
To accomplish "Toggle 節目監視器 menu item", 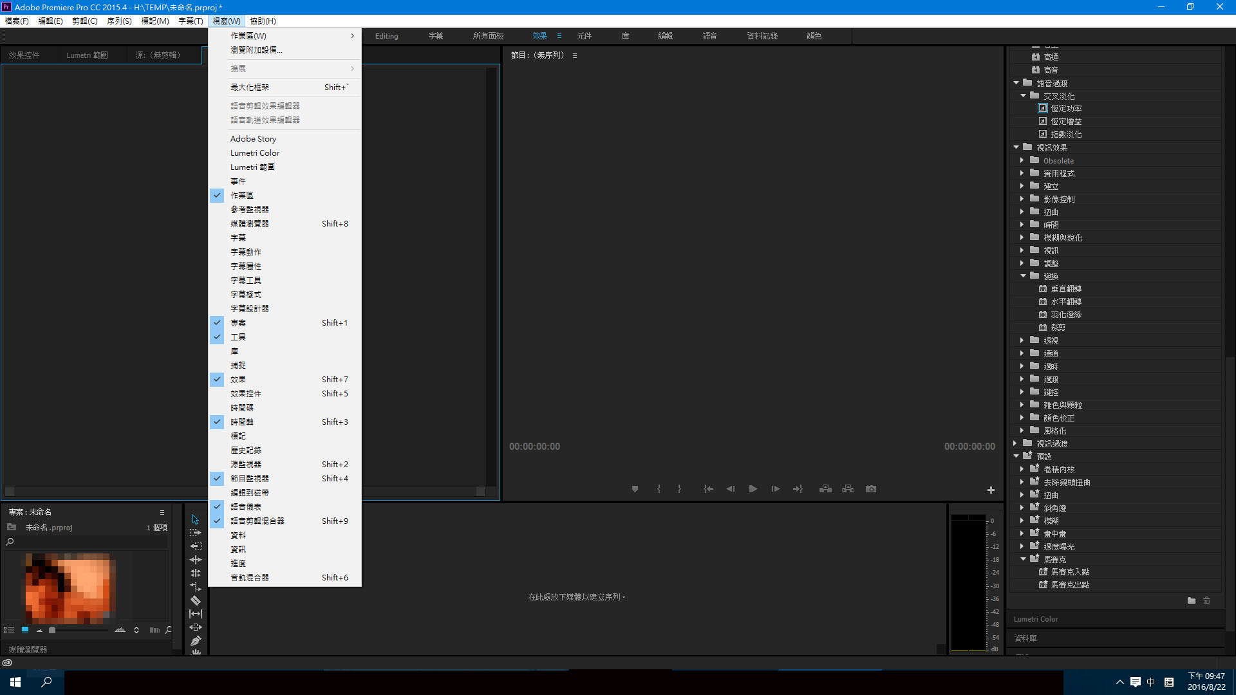I will [285, 478].
